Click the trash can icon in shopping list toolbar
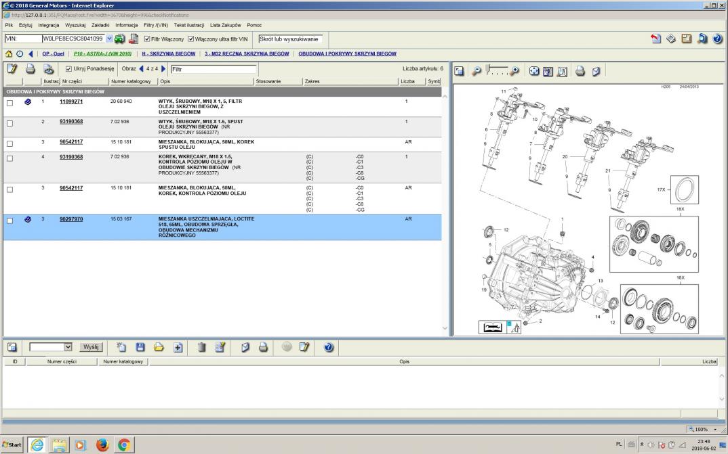This screenshot has height=454, width=728. tap(201, 347)
